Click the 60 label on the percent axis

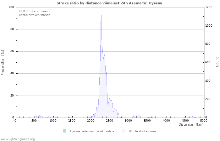coord(12,51)
